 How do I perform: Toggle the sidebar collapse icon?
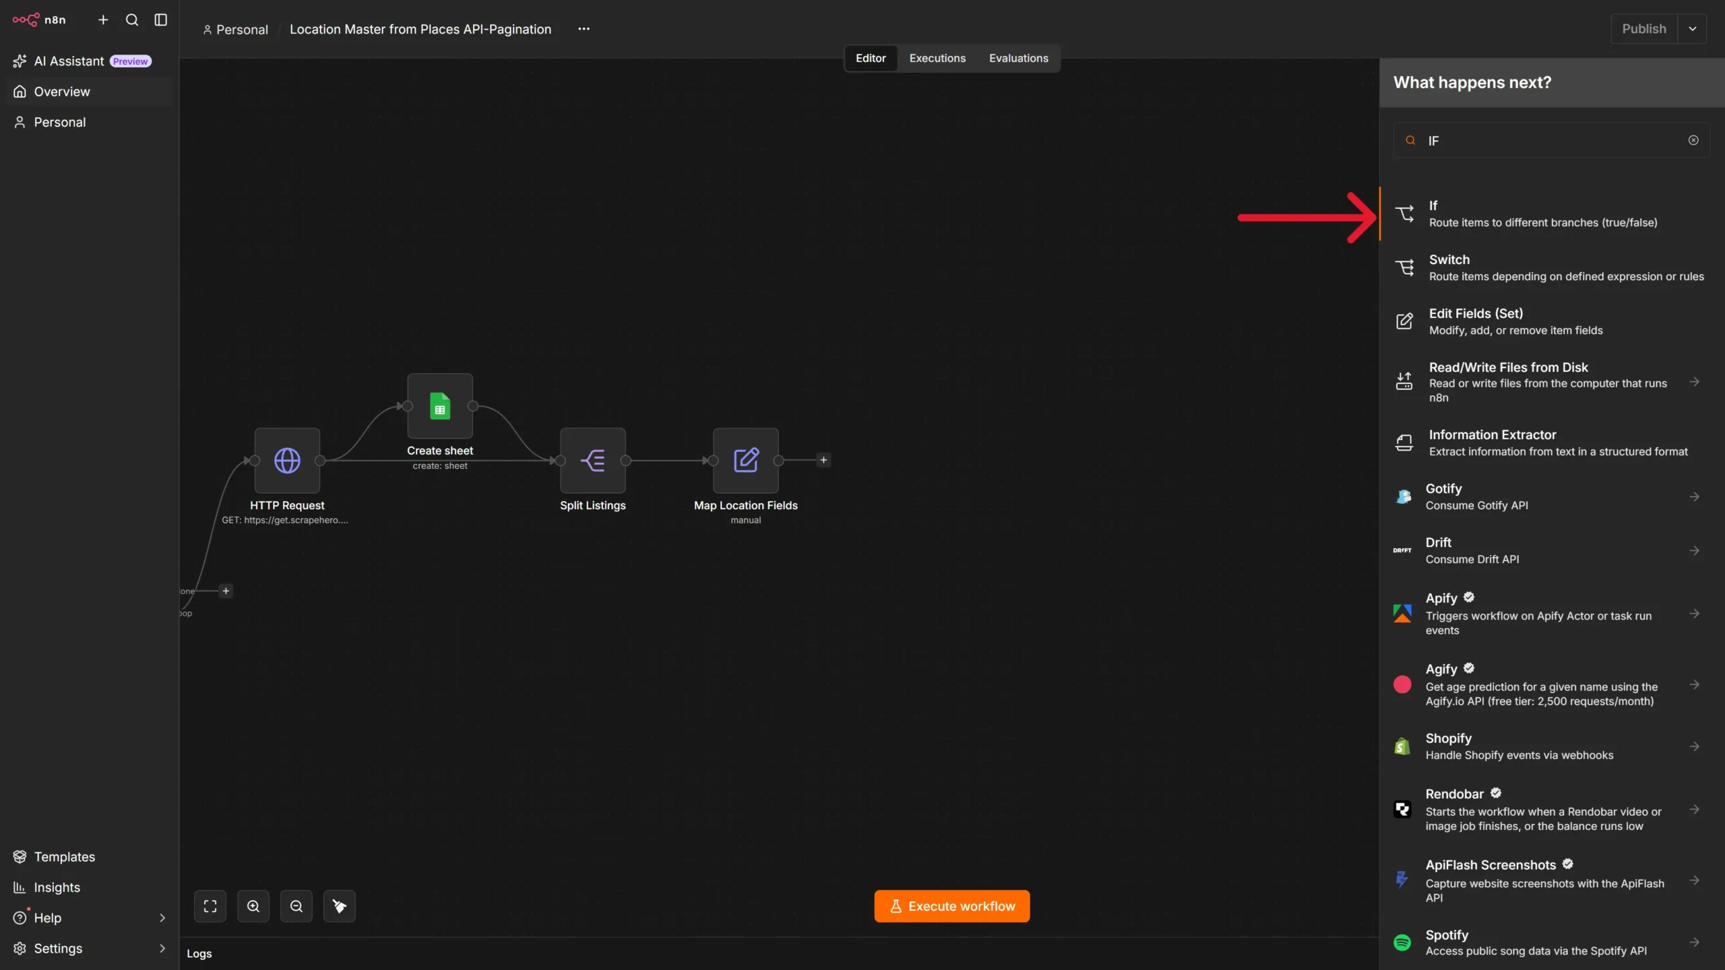[x=160, y=20]
